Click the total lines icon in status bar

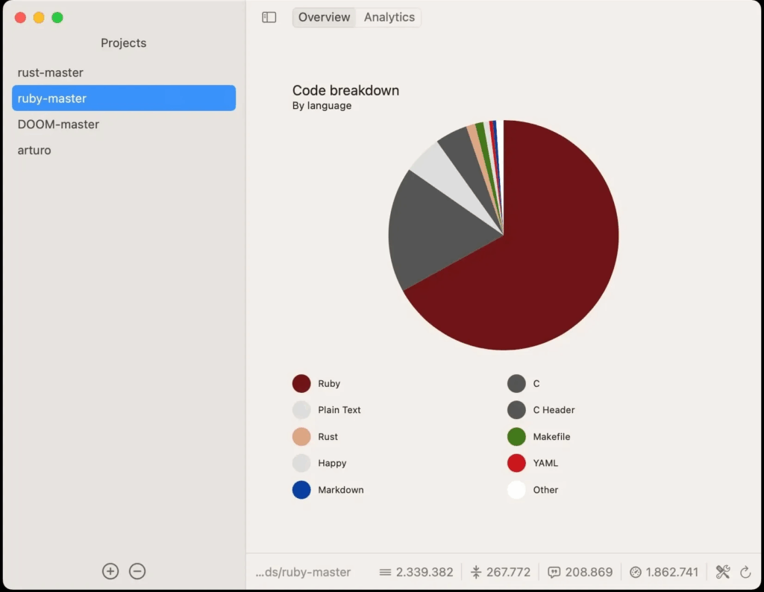click(x=385, y=572)
